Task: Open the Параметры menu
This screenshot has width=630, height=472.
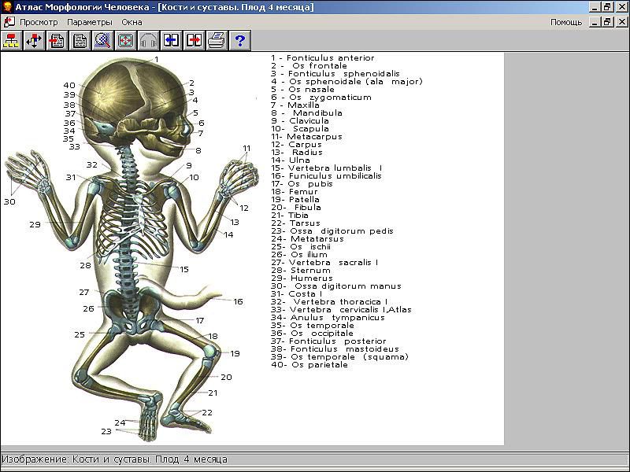Action: (90, 22)
